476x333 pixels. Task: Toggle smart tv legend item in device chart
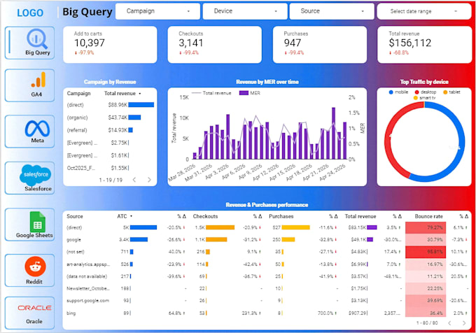pyautogui.click(x=424, y=98)
